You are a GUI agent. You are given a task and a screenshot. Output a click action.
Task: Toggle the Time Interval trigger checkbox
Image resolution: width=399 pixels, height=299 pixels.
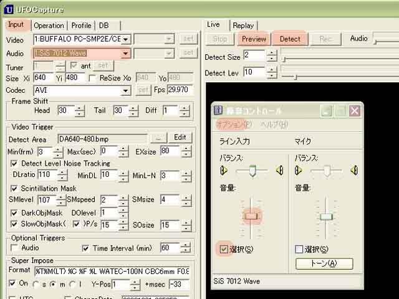click(85, 248)
